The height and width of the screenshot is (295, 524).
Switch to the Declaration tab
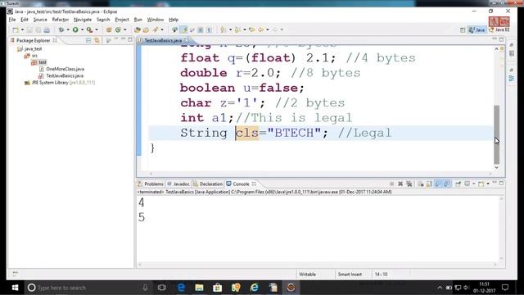tap(207, 184)
